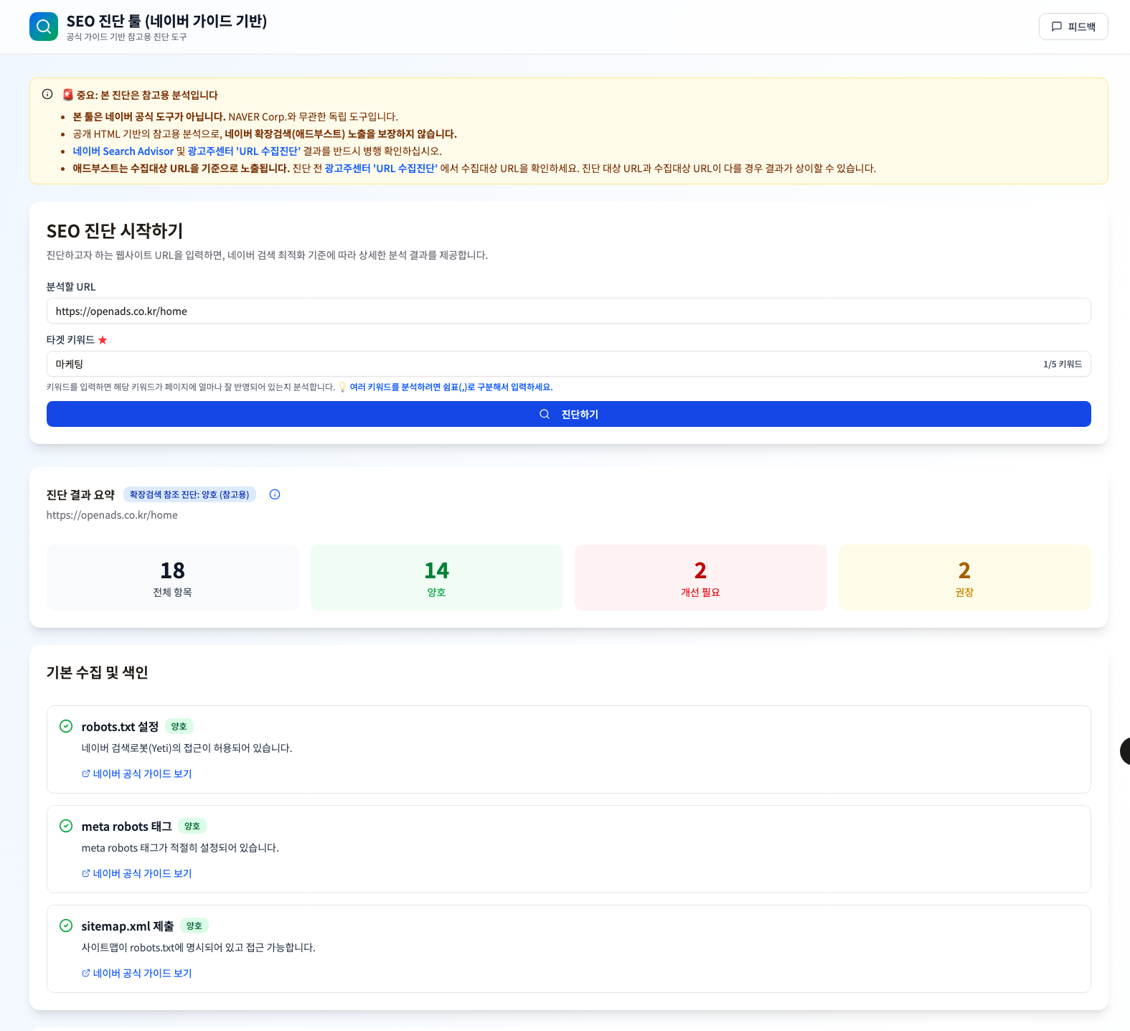The height and width of the screenshot is (1031, 1130).
Task: Select the 2 권장 yellow summary card
Action: pos(964,578)
